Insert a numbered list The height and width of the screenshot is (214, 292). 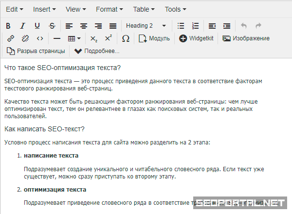196,26
